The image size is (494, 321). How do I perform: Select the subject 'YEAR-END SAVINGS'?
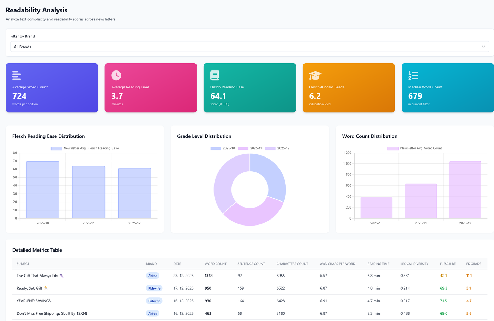click(x=34, y=301)
